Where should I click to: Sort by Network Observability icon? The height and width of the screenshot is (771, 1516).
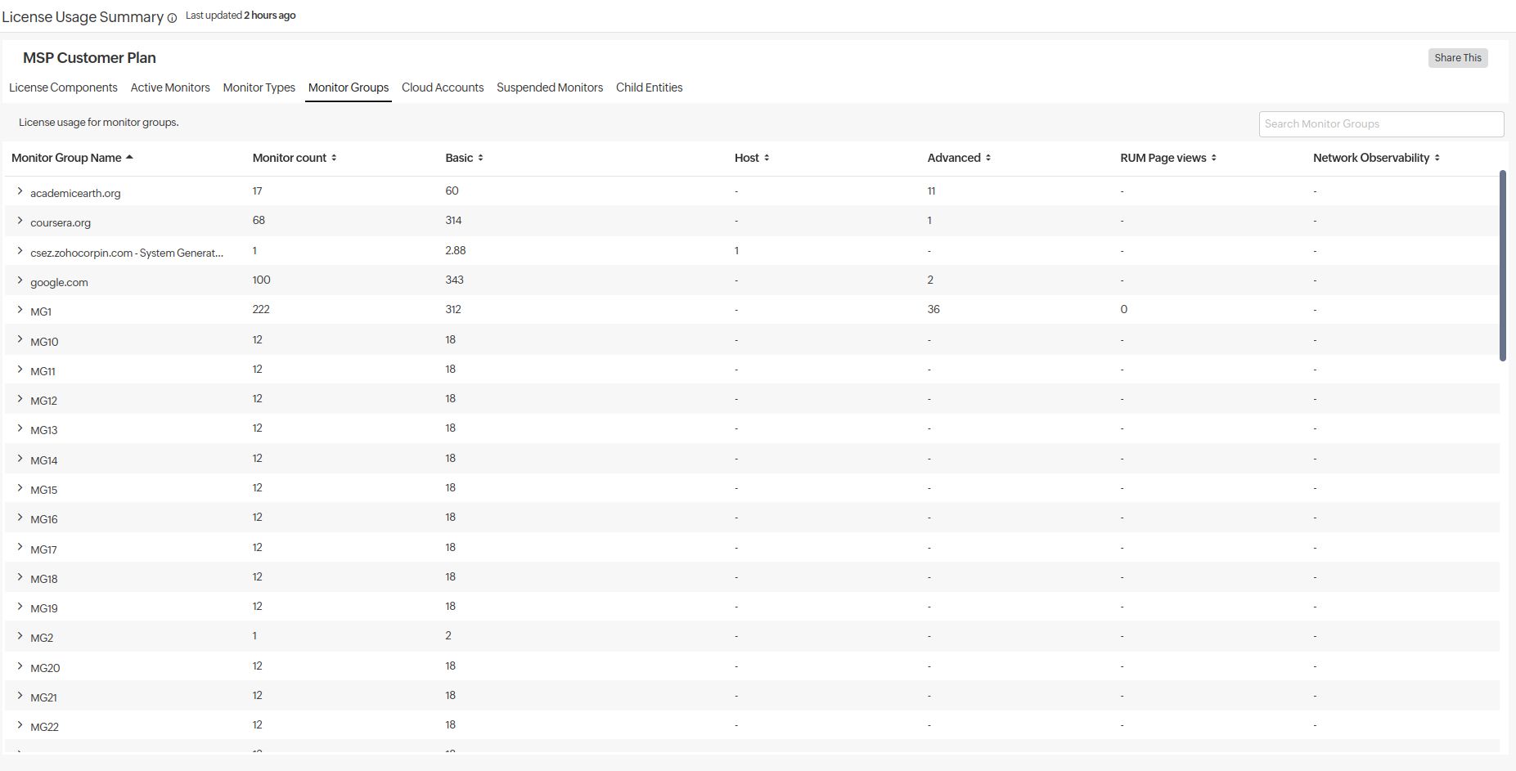tap(1437, 158)
